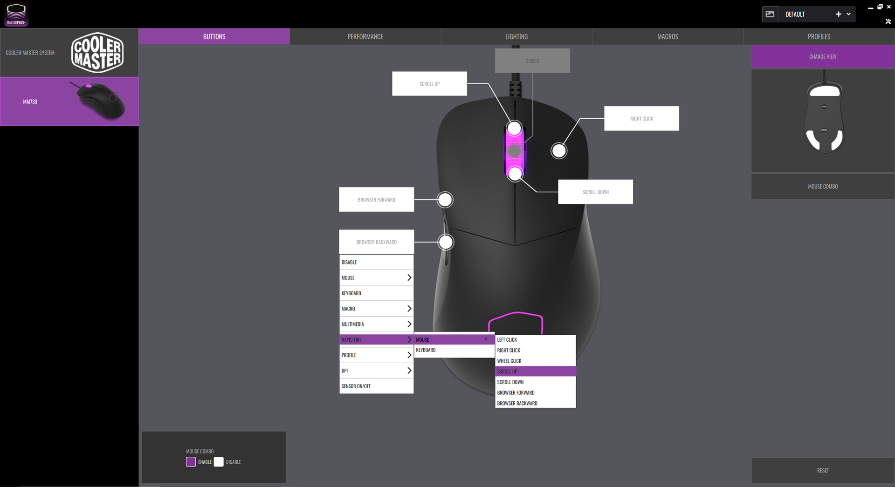
Task: Open the profile dropdown chevron
Action: coord(849,14)
